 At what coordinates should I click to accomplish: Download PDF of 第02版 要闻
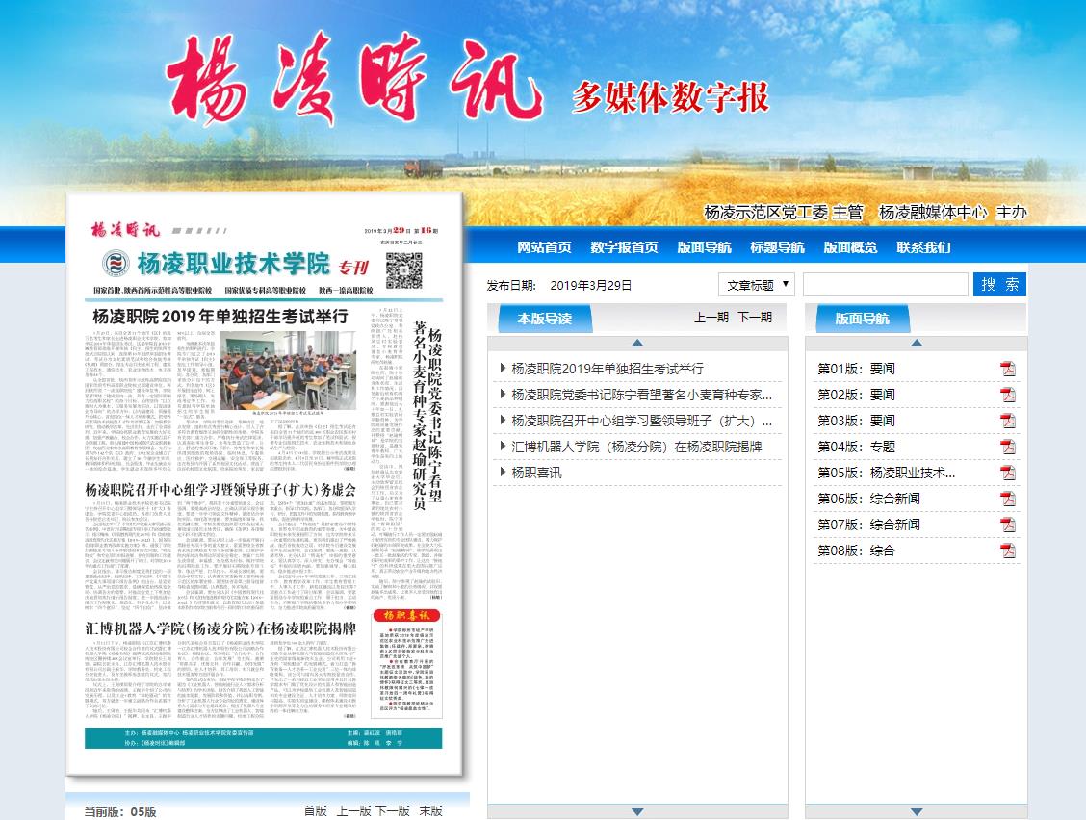click(x=1007, y=395)
